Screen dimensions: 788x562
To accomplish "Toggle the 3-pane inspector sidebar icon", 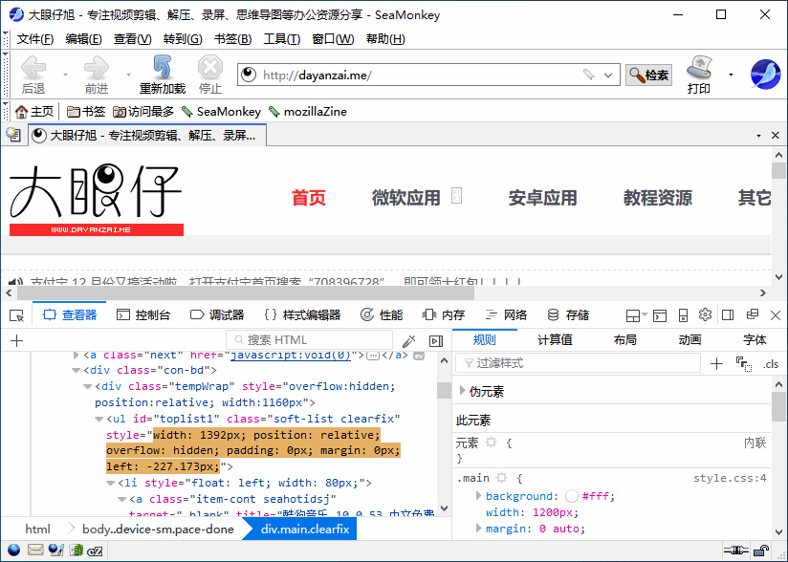I will [436, 341].
